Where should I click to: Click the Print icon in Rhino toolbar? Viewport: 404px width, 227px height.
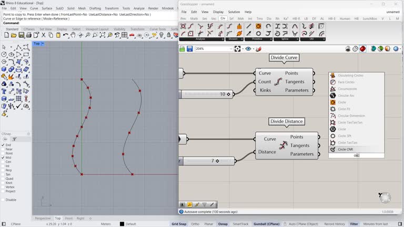coord(28,35)
